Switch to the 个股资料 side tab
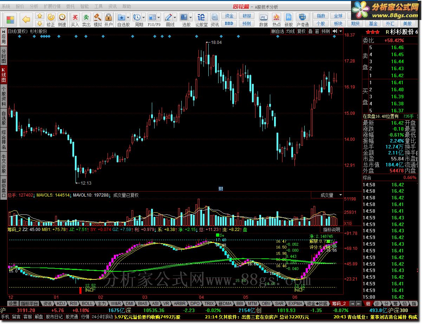The width and height of the screenshot is (422, 324). point(4,95)
